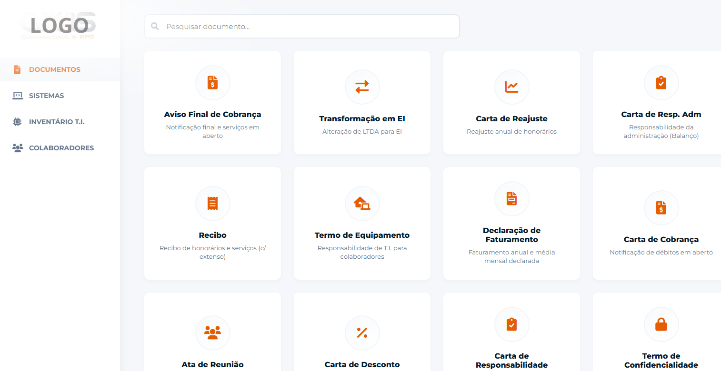Select the Carta de Cobrança billing icon

[661, 208]
